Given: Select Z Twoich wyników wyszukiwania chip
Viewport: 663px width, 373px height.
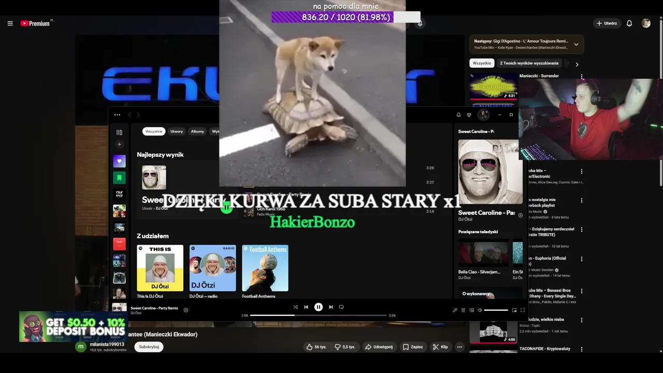Looking at the screenshot, I should pos(529,63).
